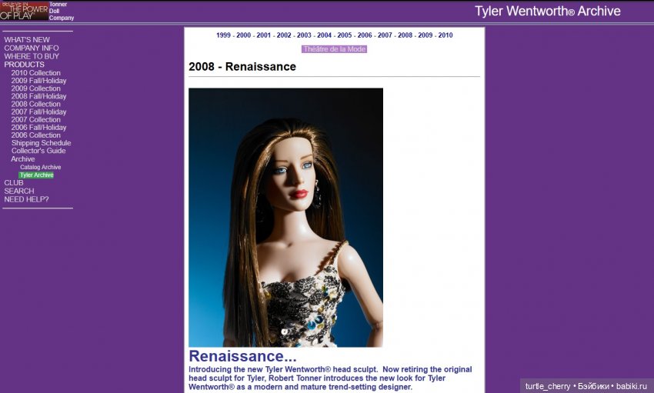The image size is (654, 393).
Task: Open the 2008 Collection link
Action: [x=36, y=104]
